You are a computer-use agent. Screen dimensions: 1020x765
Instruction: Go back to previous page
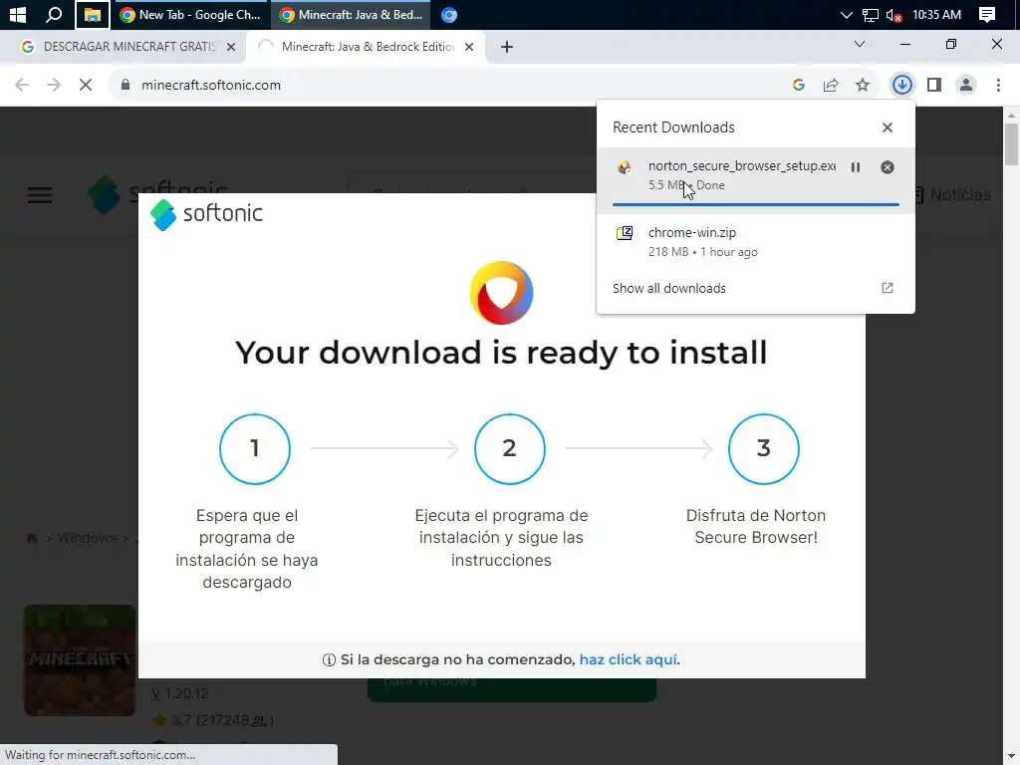coord(22,85)
